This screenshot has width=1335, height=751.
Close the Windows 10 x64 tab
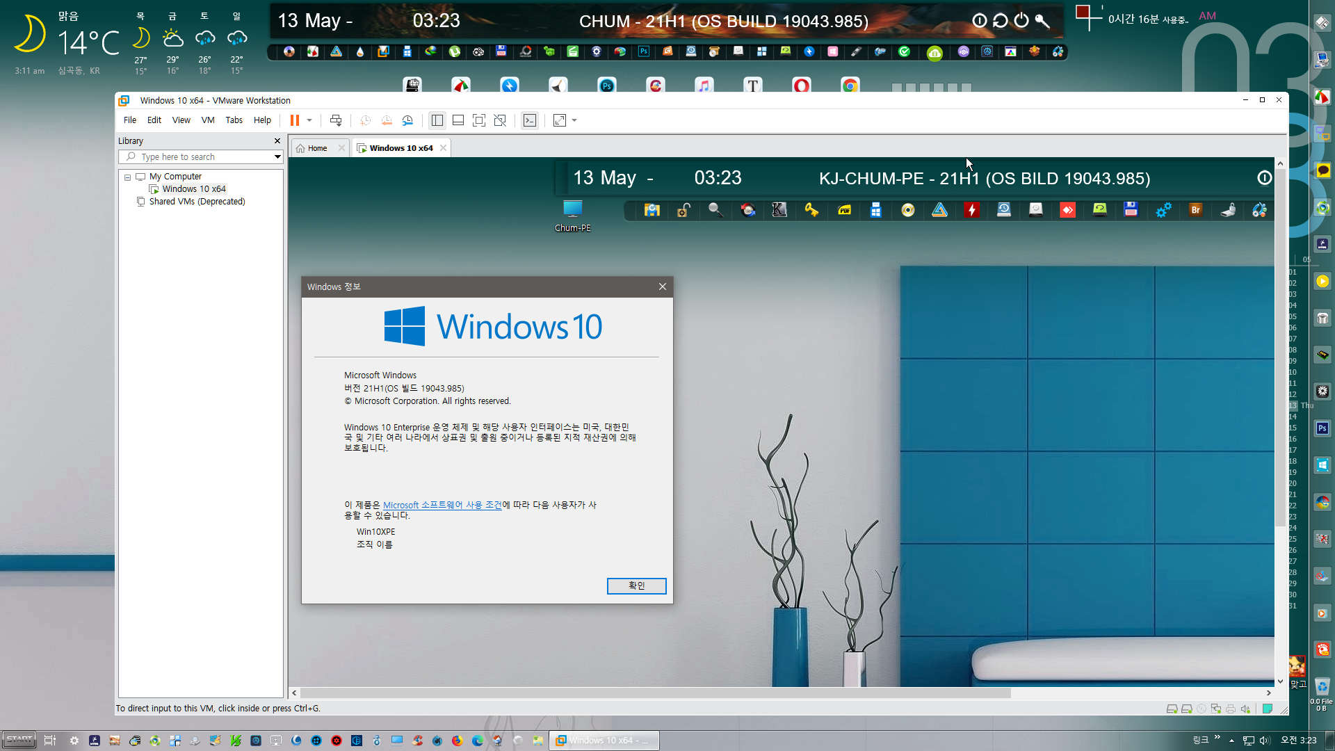click(x=443, y=148)
